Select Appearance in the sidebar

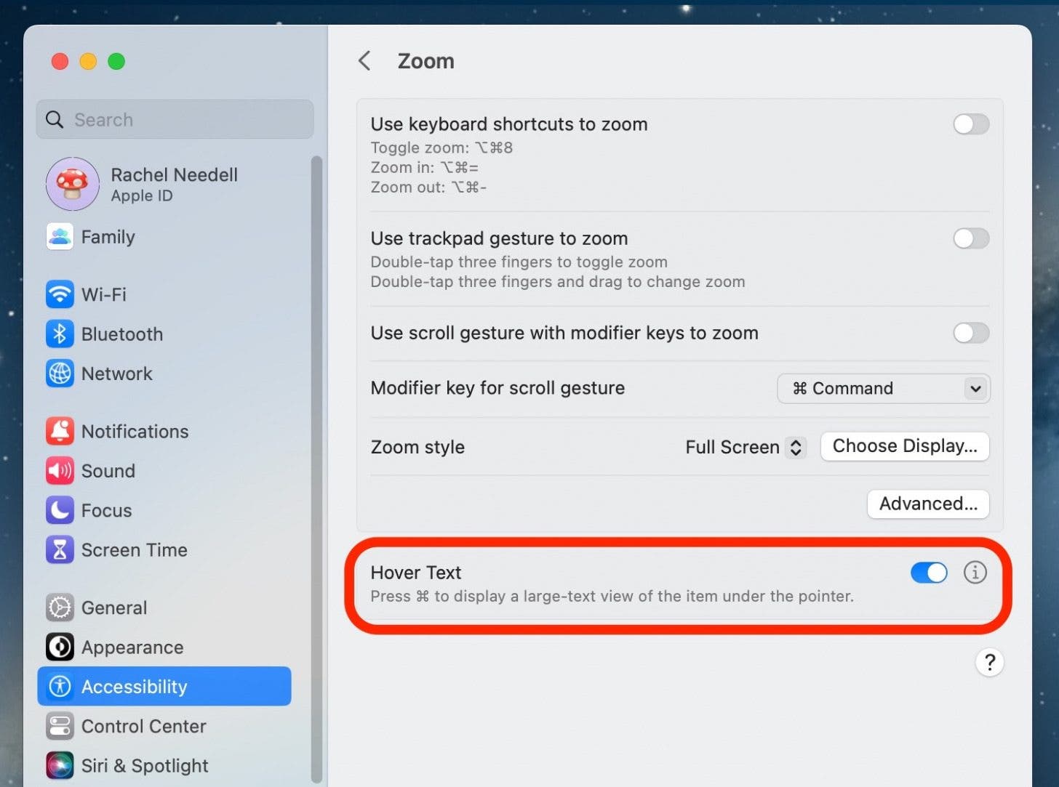[x=132, y=647]
